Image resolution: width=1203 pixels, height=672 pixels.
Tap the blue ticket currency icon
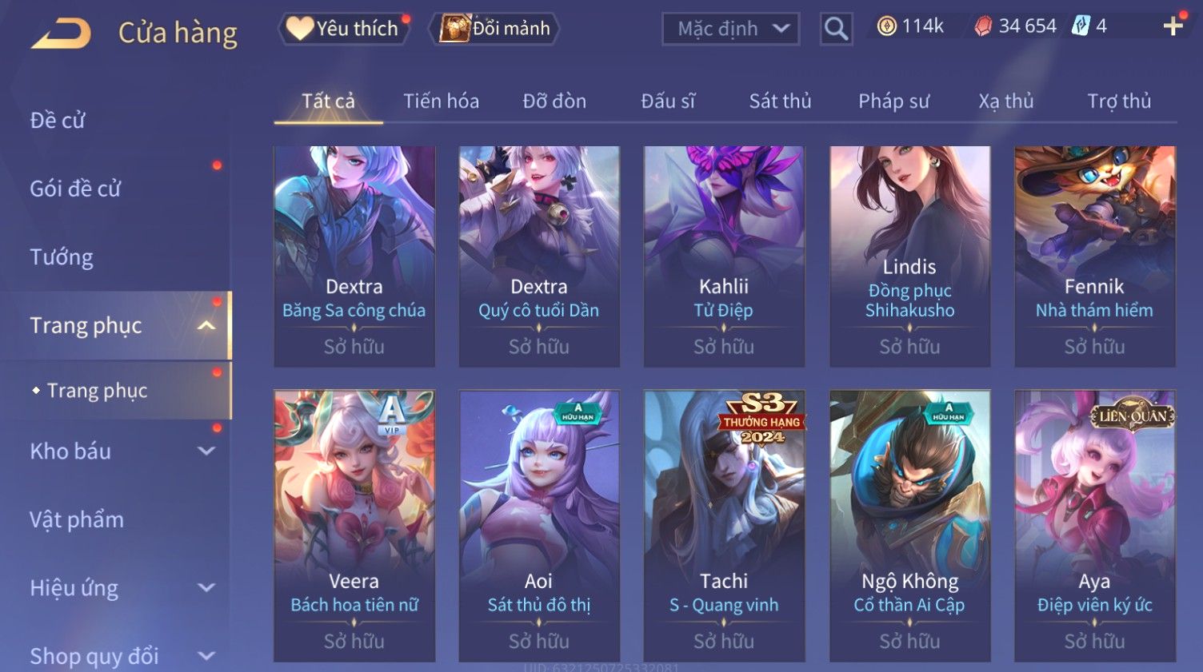[x=1081, y=26]
